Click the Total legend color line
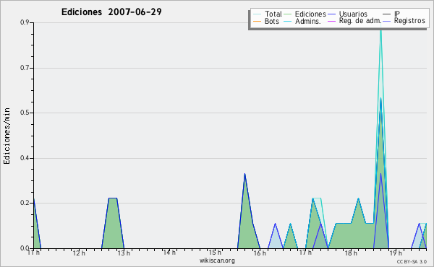 tap(257, 14)
